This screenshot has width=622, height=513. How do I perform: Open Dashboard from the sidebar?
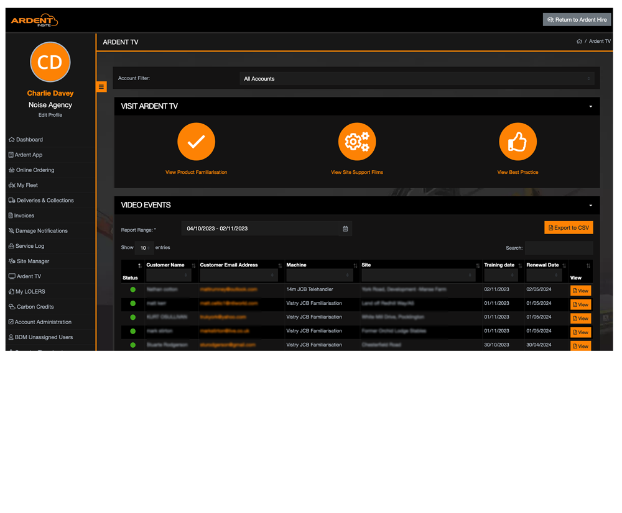[26, 140]
